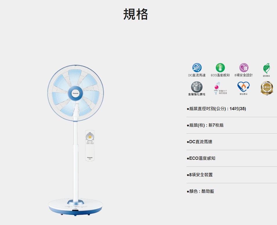Click the 顏色:酷勁藍 color spec line
This screenshot has height=225, width=277.
coord(200,191)
